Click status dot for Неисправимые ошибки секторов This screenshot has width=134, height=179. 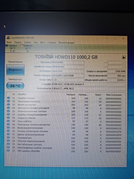[x=8, y=147]
